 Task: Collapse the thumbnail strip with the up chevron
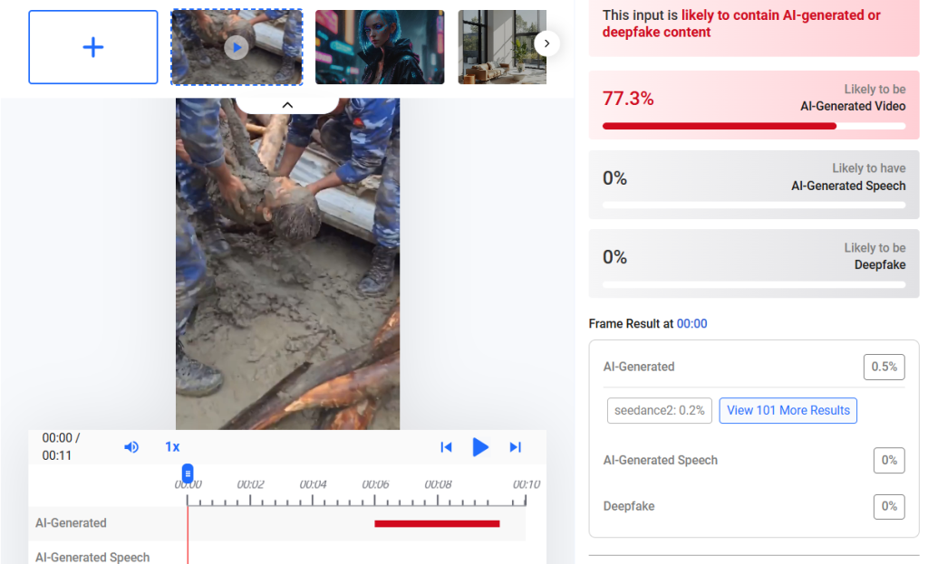(x=287, y=105)
